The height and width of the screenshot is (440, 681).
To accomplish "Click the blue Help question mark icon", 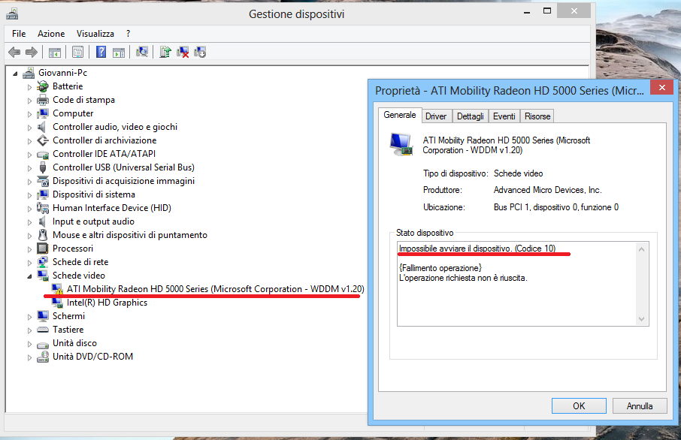I will click(x=101, y=52).
